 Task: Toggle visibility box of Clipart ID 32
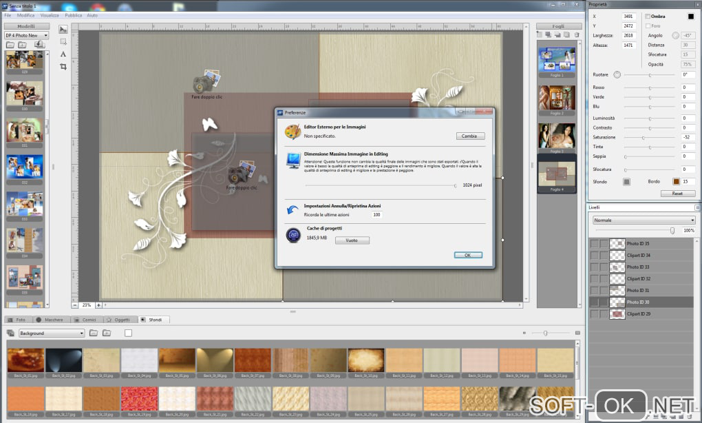click(x=594, y=278)
